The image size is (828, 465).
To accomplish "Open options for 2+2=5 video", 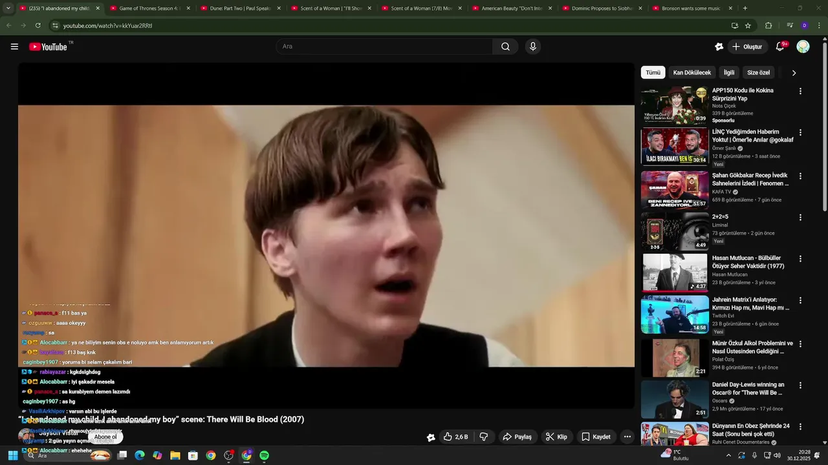I will coord(800,218).
